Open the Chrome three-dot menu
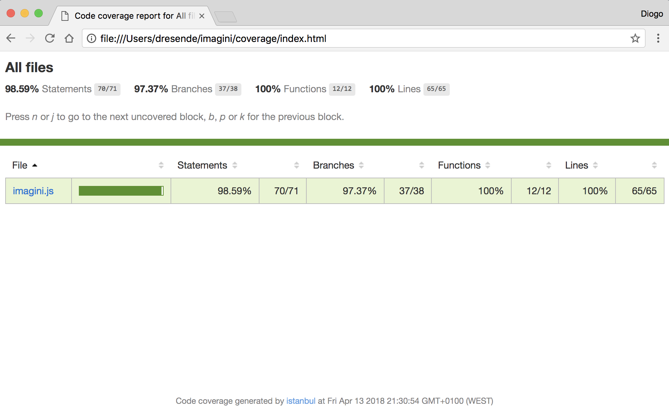 (658, 38)
